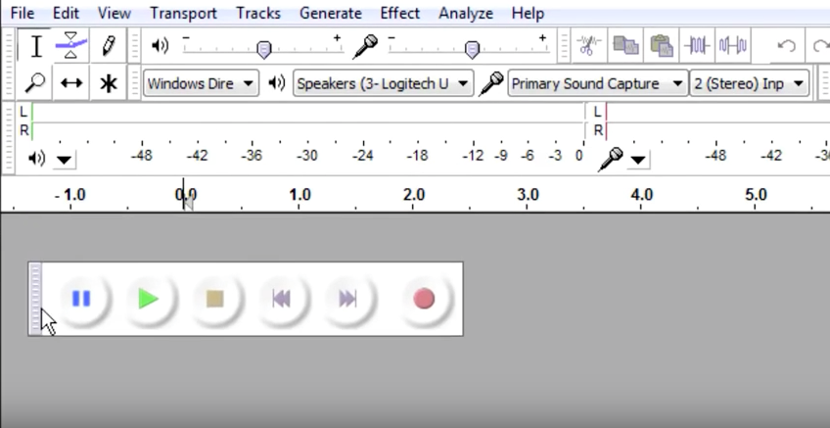Click the output volume speaker icon
This screenshot has width=830, height=428.
click(x=160, y=46)
